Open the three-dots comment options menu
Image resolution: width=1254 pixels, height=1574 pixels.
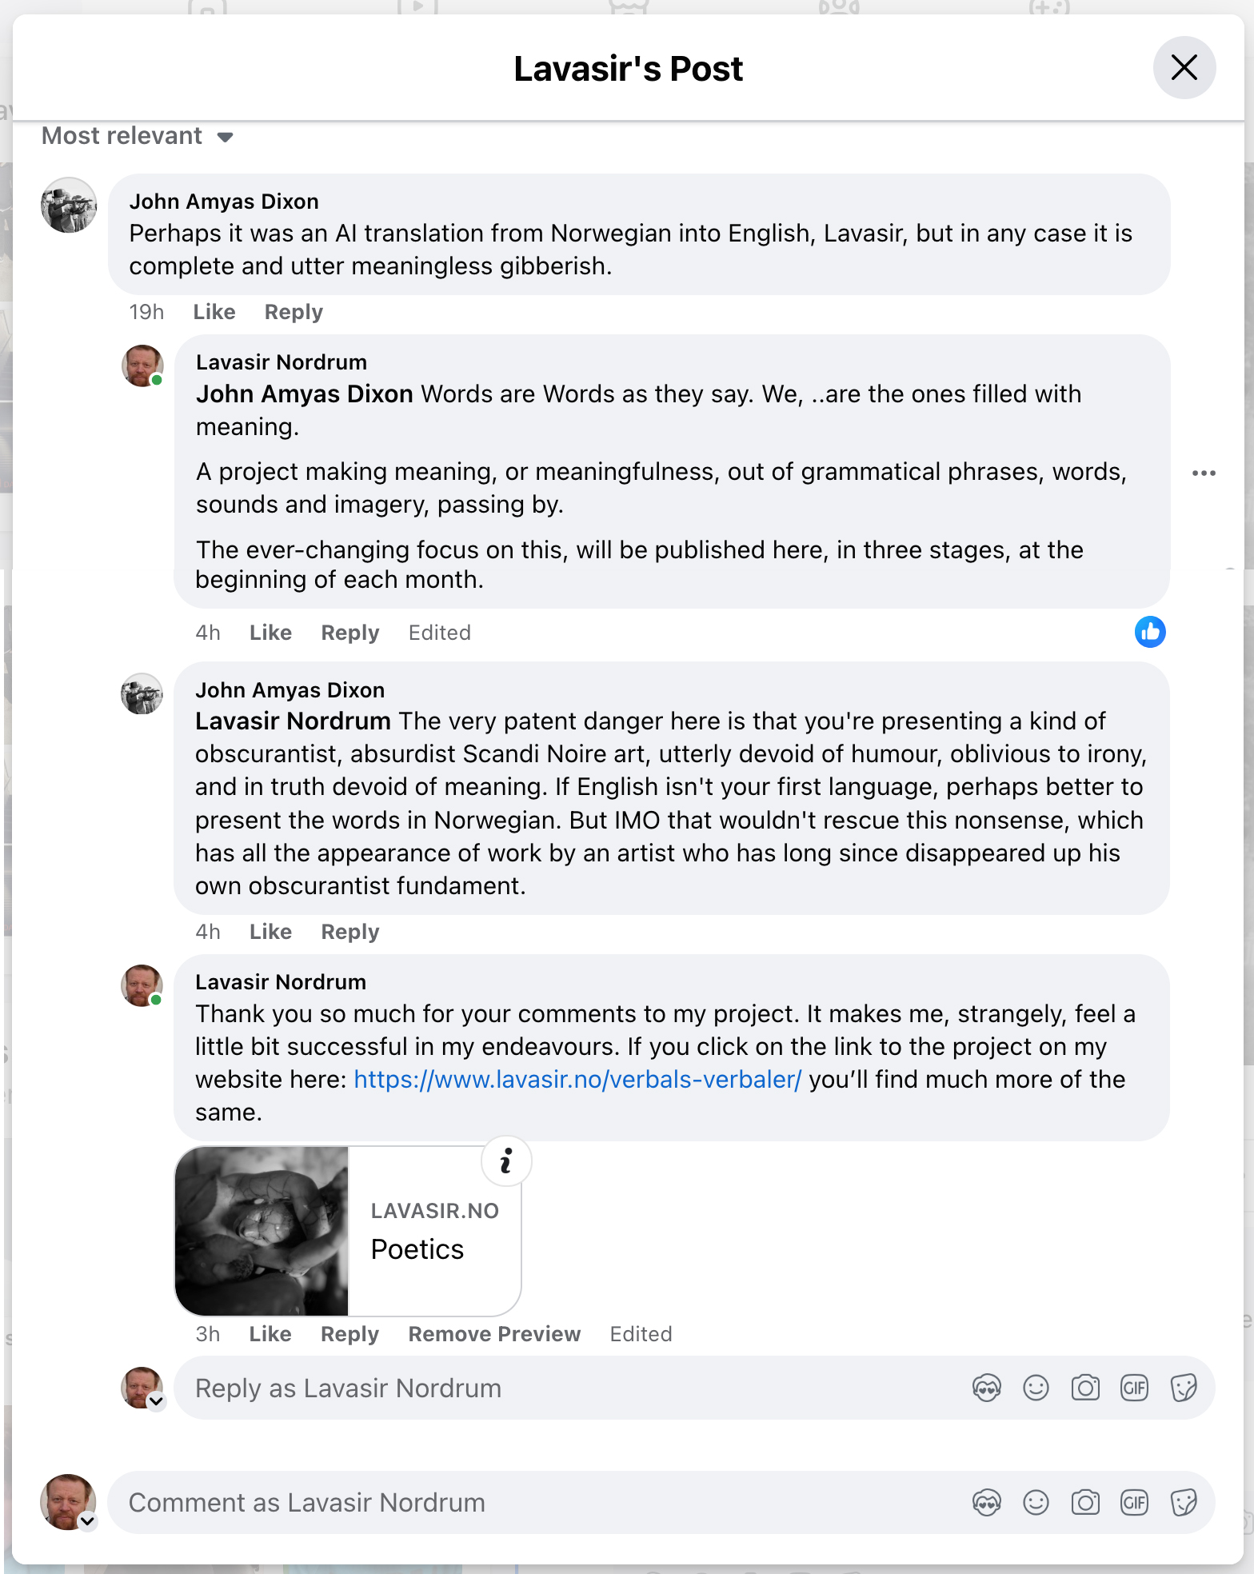pyautogui.click(x=1204, y=473)
